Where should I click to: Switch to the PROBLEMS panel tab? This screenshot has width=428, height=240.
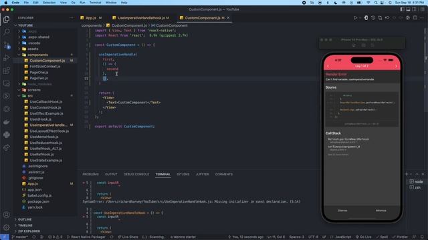click(91, 174)
